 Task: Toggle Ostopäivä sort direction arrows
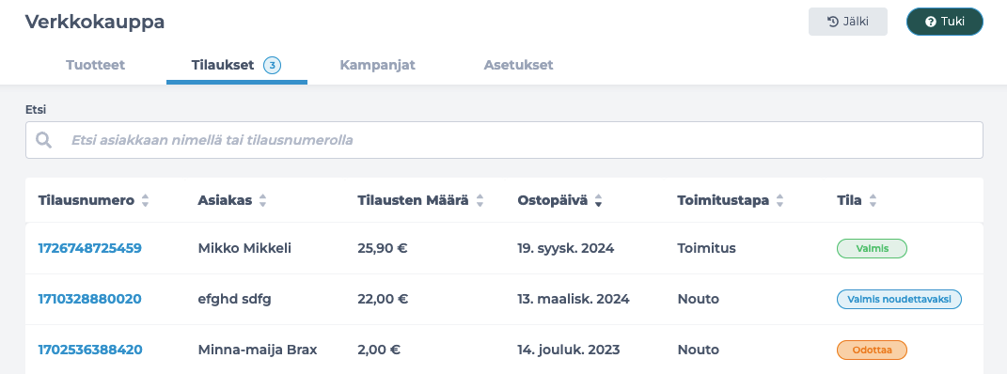pos(598,201)
